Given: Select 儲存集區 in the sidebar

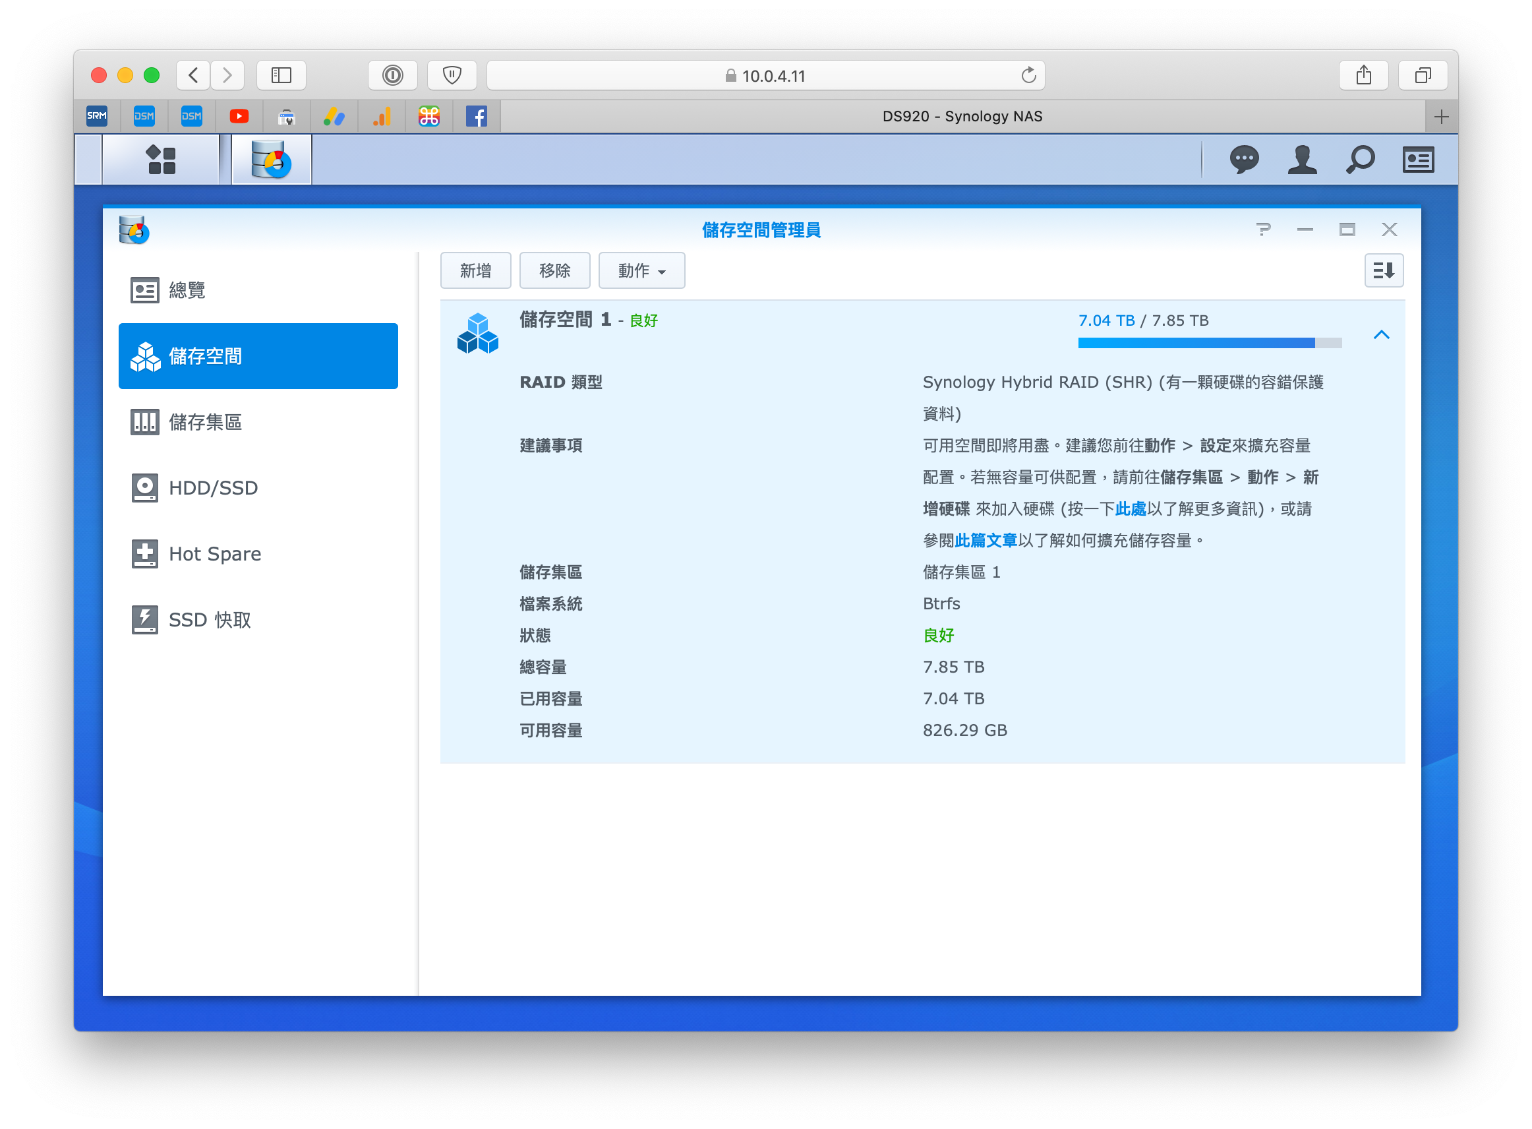Looking at the screenshot, I should click(258, 422).
